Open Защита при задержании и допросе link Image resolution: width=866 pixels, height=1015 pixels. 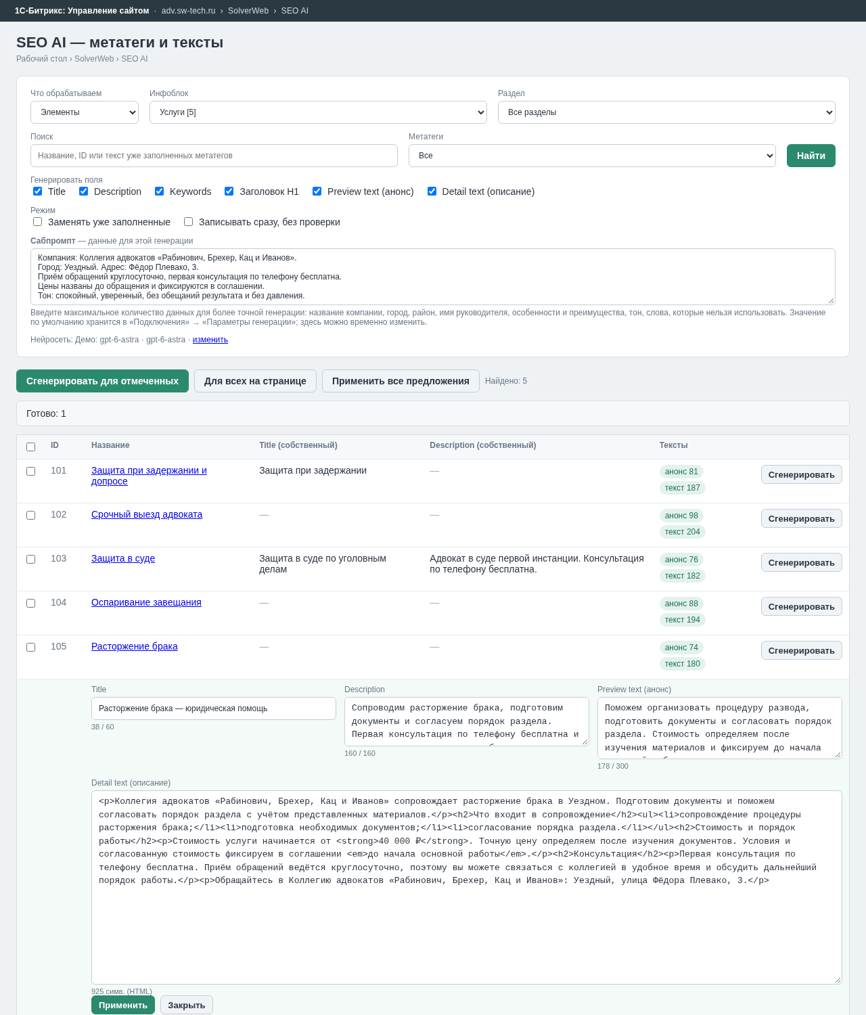point(149,476)
